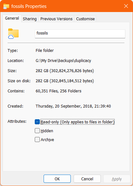Click the folder name field containing fossils
This screenshot has height=186, width=133.
click(x=80, y=34)
